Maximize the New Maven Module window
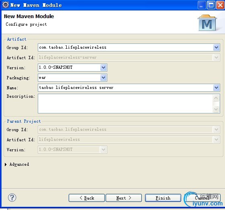This screenshot has width=225, height=210. pyautogui.click(x=211, y=5)
